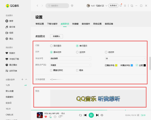This screenshot has height=120, width=151.
Task: Toggle the loop playback mode icon
Action: coord(80,115)
